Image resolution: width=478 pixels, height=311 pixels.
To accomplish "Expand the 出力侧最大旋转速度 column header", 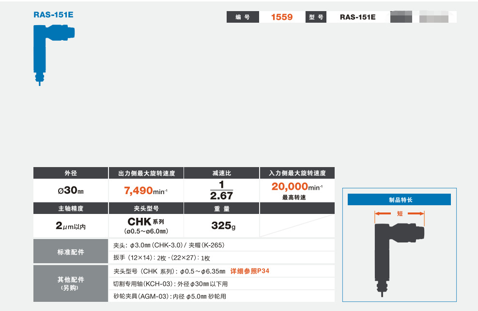I will [x=146, y=172].
